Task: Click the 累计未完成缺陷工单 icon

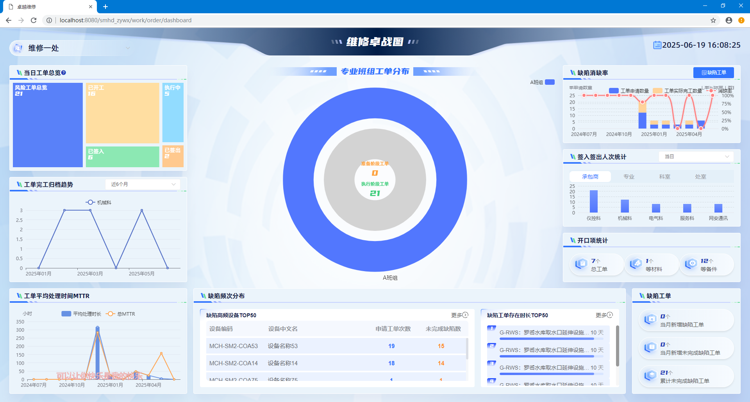Action: (x=650, y=376)
